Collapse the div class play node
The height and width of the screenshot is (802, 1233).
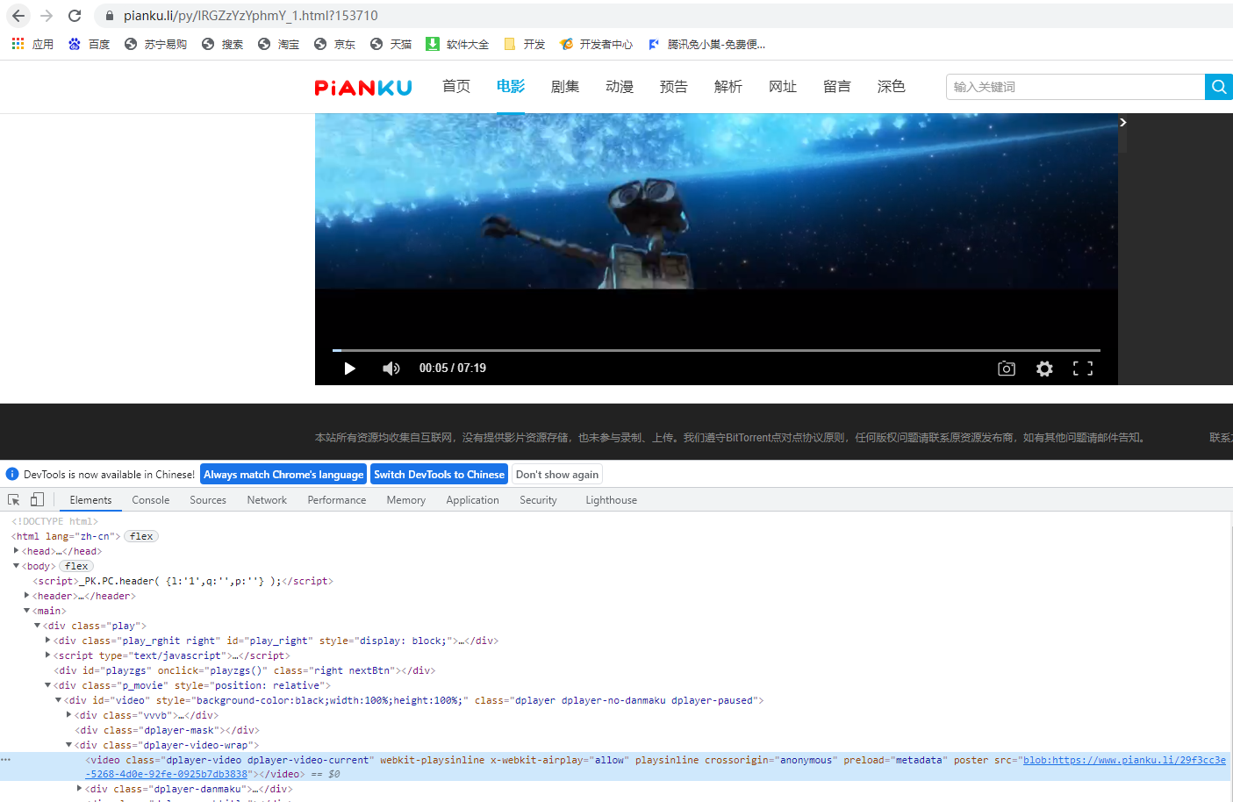pyautogui.click(x=37, y=626)
